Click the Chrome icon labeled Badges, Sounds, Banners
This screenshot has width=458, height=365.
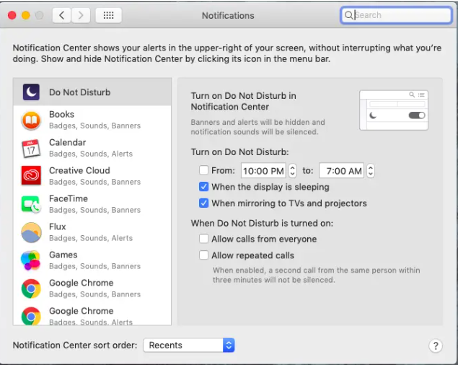coord(31,289)
